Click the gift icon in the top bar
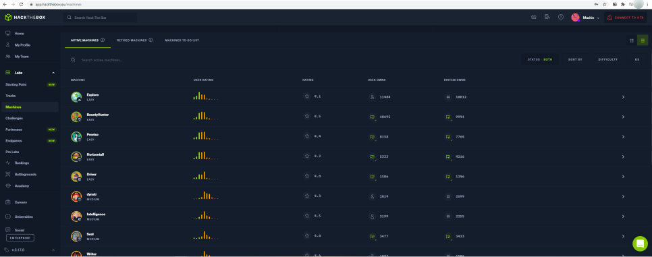This screenshot has width=652, height=257. 533,17
